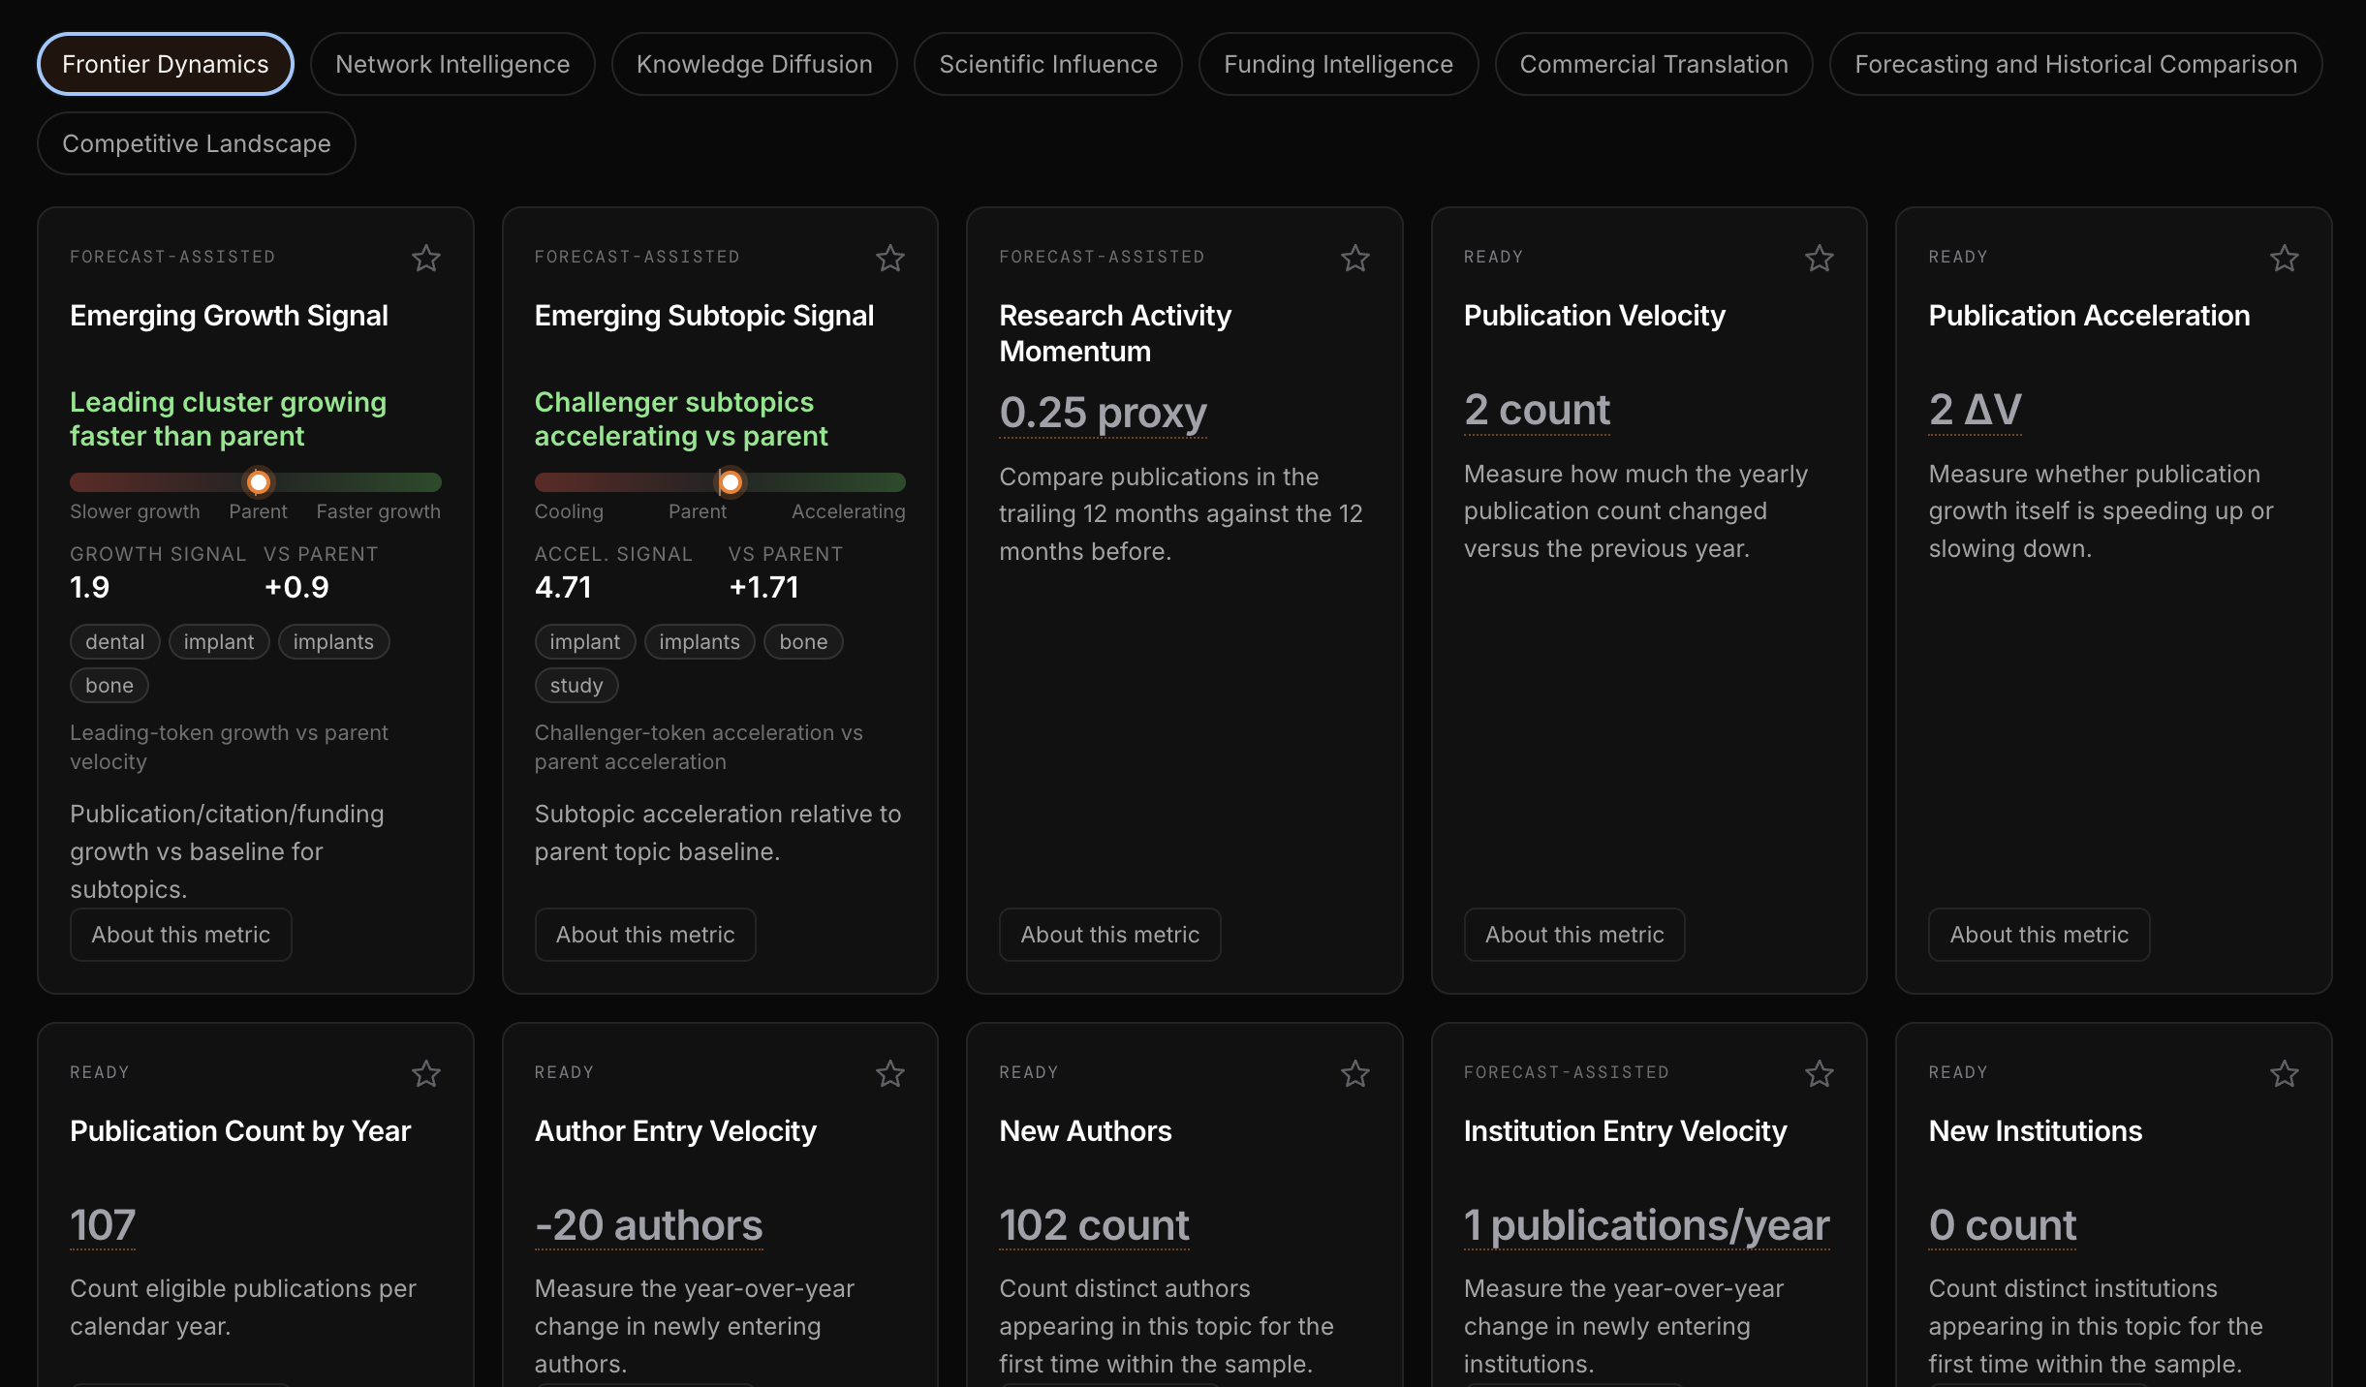Open About this metric for Publication Acceleration
This screenshot has height=1387, width=2366.
click(2039, 935)
